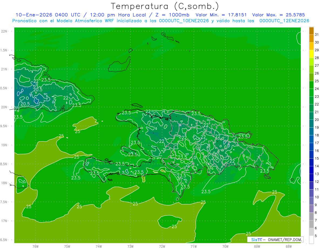324x250 pixels.
Task: Select the 'Valor Max. = 25.5785' readout
Action: pos(278,15)
